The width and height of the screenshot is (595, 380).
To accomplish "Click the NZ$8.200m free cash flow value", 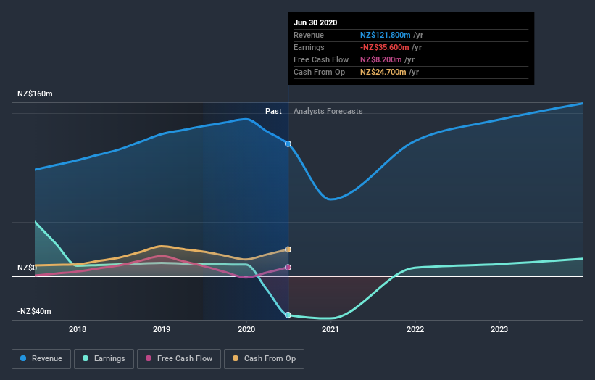I will (x=381, y=59).
